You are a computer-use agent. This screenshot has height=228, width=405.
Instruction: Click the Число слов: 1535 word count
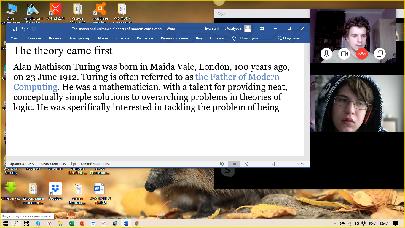[x=52, y=164]
